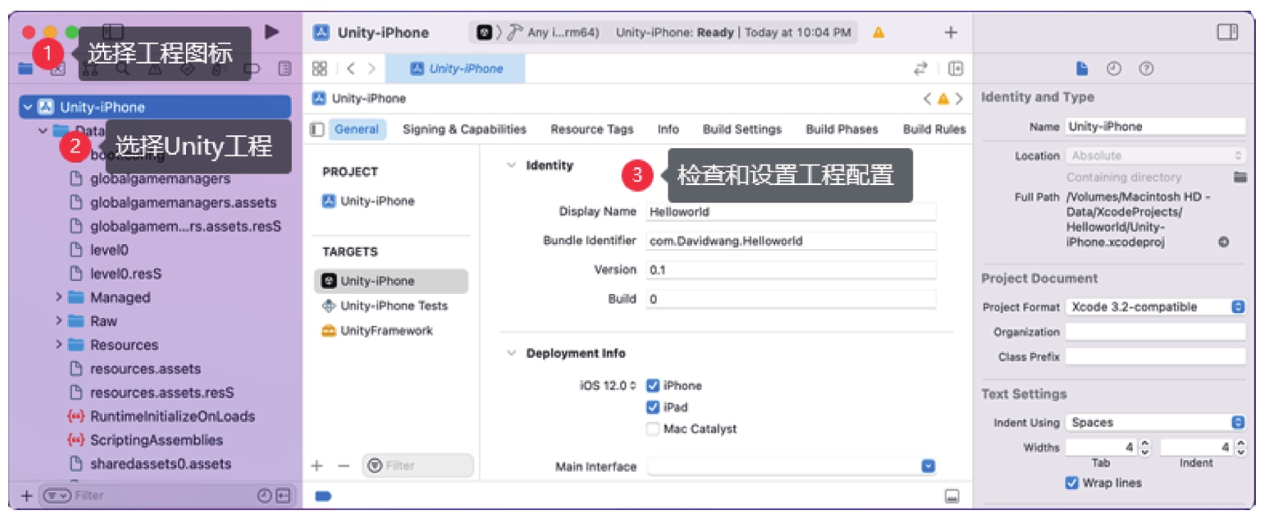The height and width of the screenshot is (520, 1269).
Task: Expand the Raw folder
Action: click(59, 321)
